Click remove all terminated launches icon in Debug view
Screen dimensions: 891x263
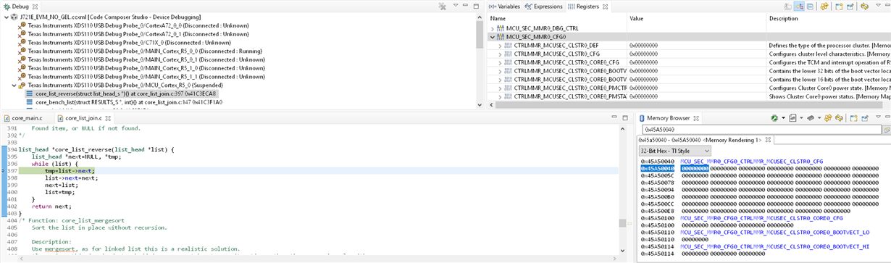pyautogui.click(x=442, y=7)
